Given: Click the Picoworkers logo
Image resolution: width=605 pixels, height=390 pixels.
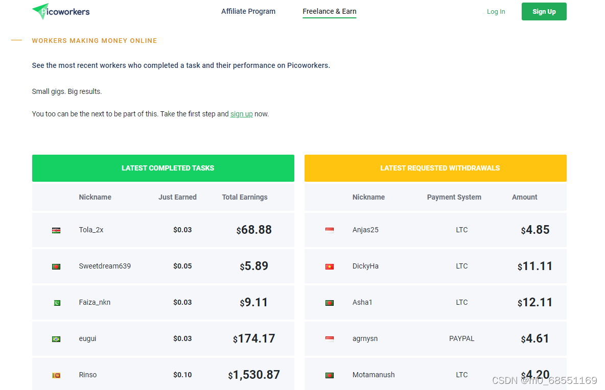Looking at the screenshot, I should pyautogui.click(x=61, y=12).
